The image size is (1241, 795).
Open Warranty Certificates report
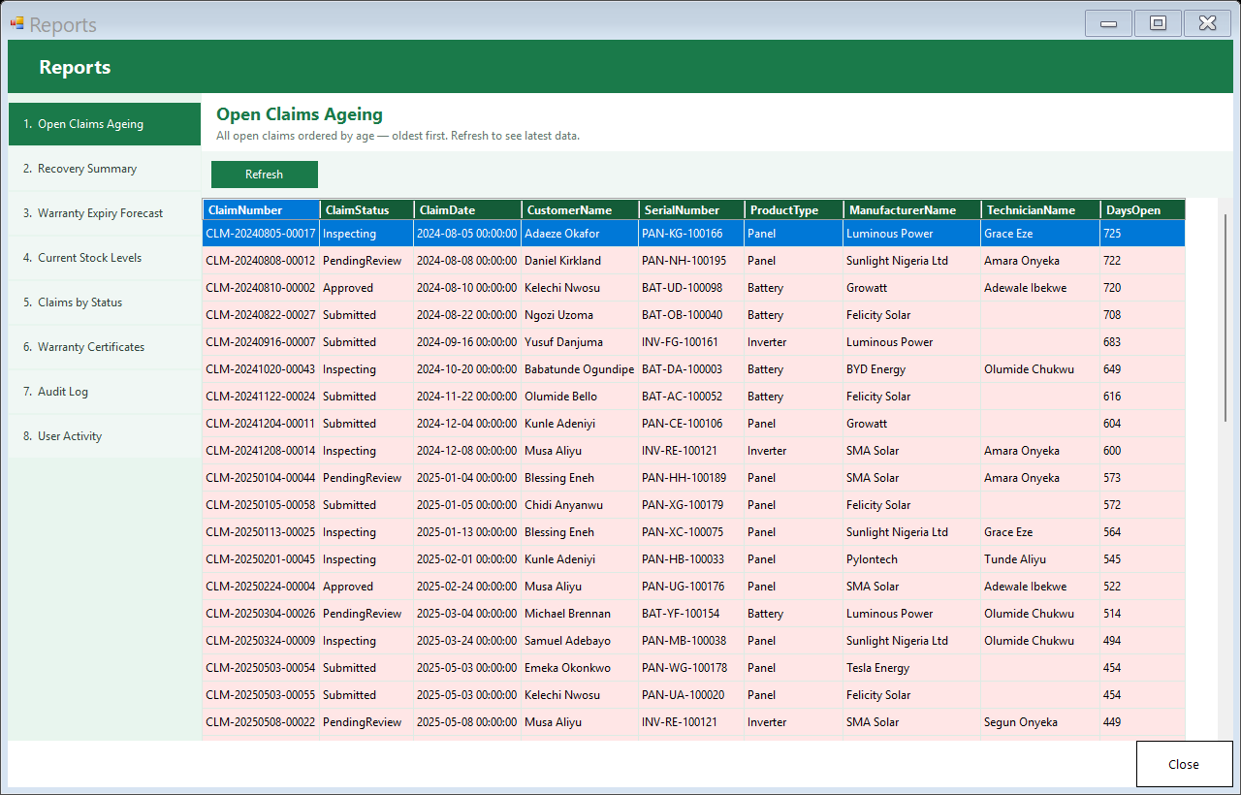coord(105,347)
